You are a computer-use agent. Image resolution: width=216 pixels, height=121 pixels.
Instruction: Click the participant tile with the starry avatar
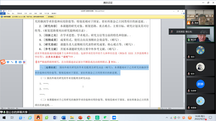(x=200, y=51)
